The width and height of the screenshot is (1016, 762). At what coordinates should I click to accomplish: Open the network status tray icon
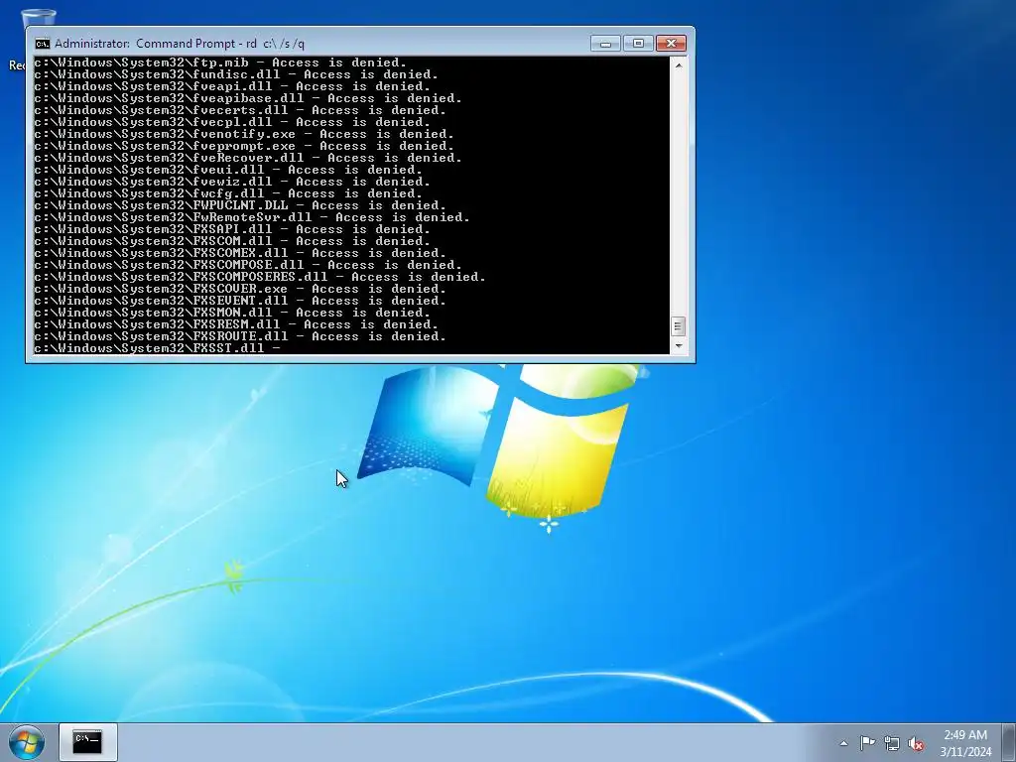[x=892, y=743]
